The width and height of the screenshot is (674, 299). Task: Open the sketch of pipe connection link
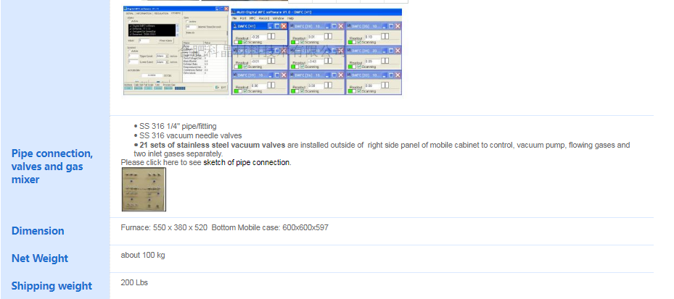coord(247,163)
